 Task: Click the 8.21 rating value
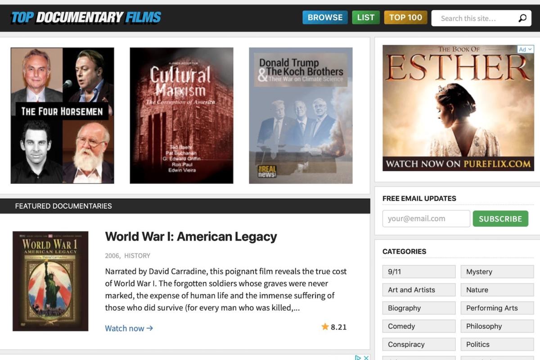(338, 327)
